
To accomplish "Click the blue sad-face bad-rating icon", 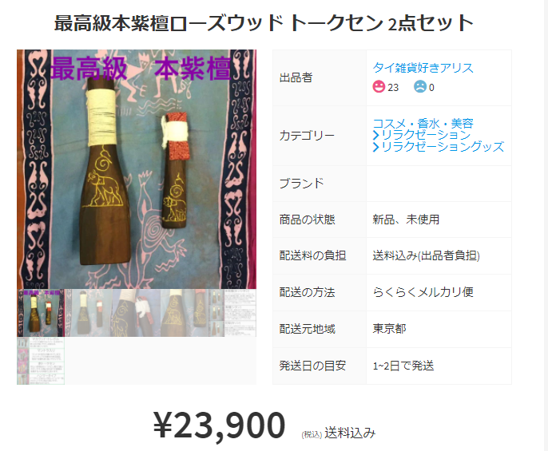I will coord(420,87).
